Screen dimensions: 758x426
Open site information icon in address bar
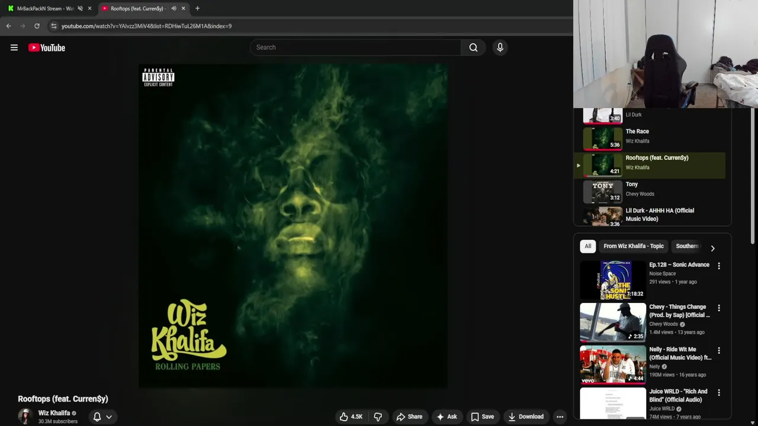54,26
